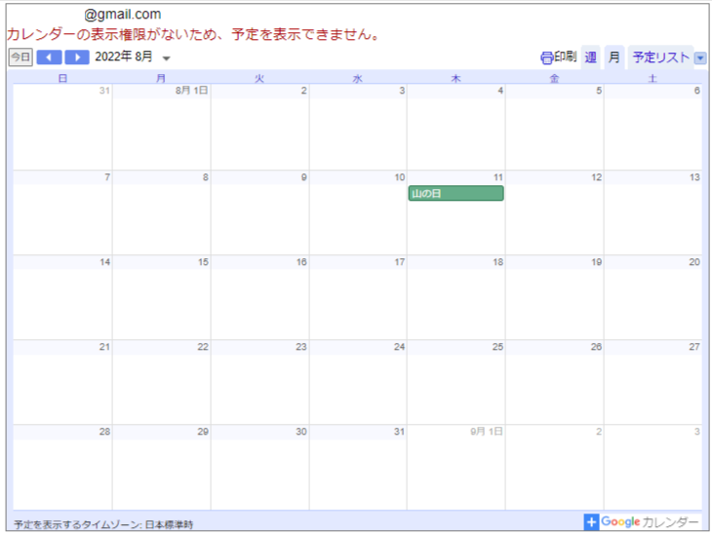Go to the previous month

pyautogui.click(x=49, y=57)
